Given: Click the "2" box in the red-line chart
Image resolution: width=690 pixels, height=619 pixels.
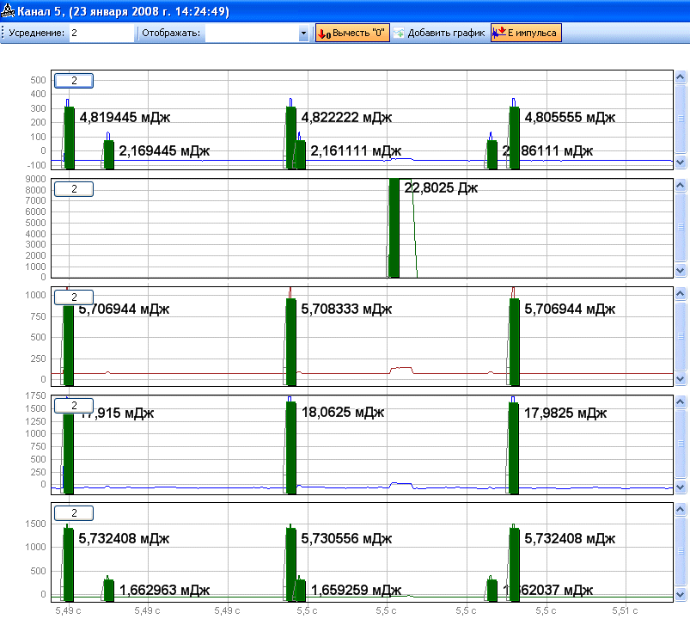Looking at the screenshot, I should coord(74,297).
